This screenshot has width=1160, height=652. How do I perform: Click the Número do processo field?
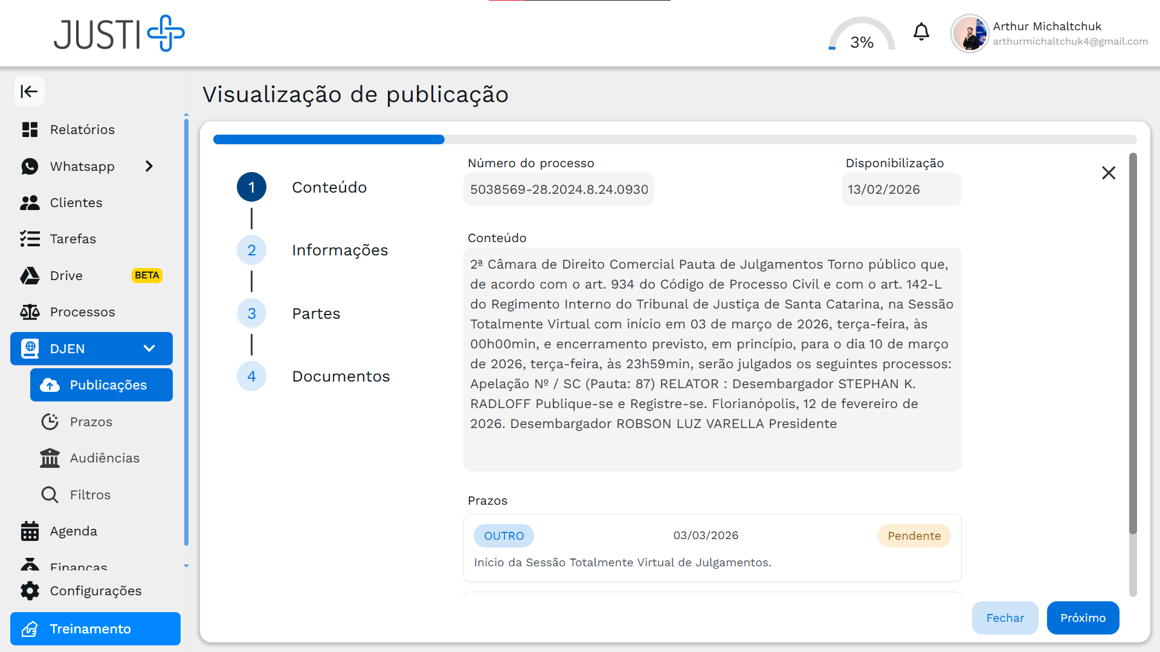tap(558, 189)
